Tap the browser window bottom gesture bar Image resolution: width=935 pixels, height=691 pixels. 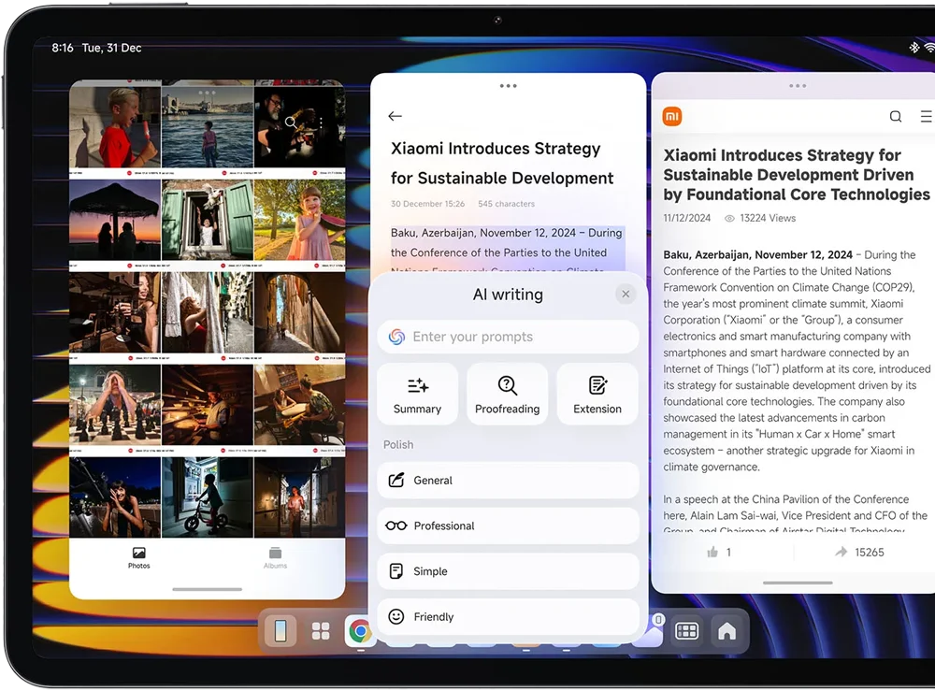798,583
